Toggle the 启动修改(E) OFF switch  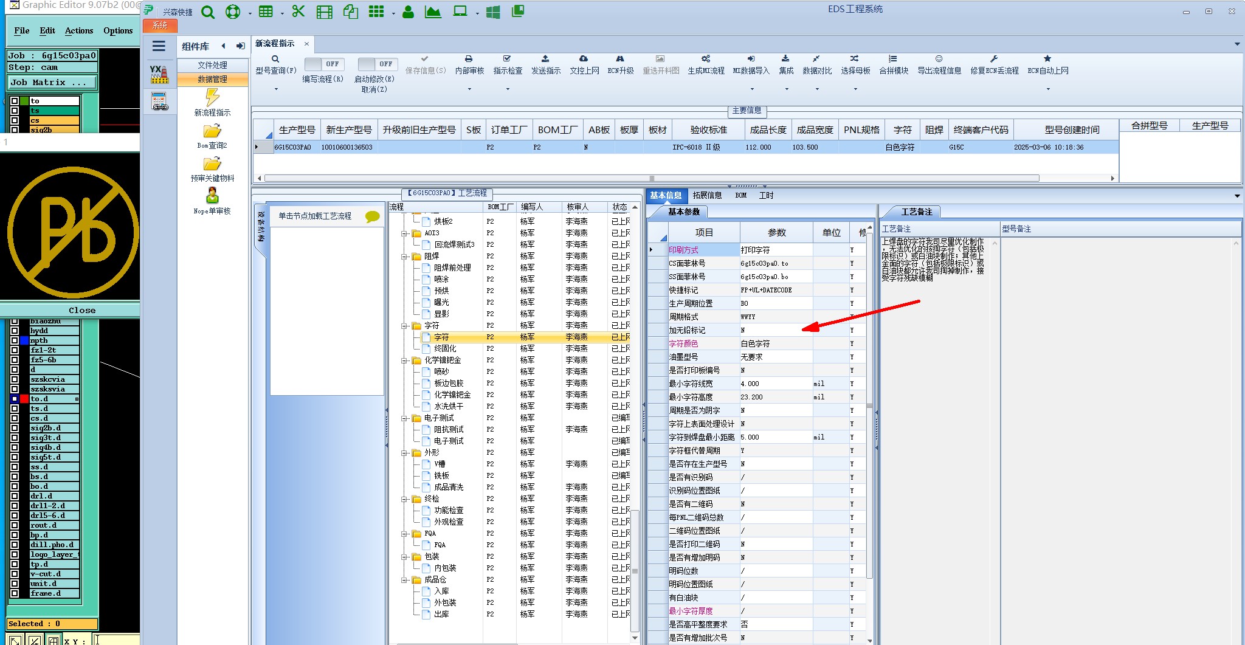click(378, 64)
